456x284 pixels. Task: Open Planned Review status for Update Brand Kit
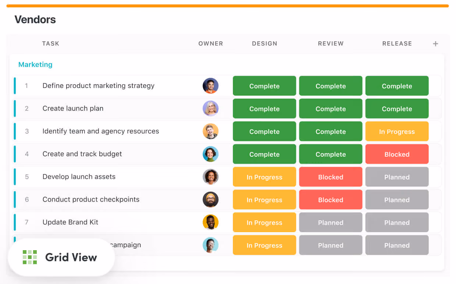click(x=331, y=223)
